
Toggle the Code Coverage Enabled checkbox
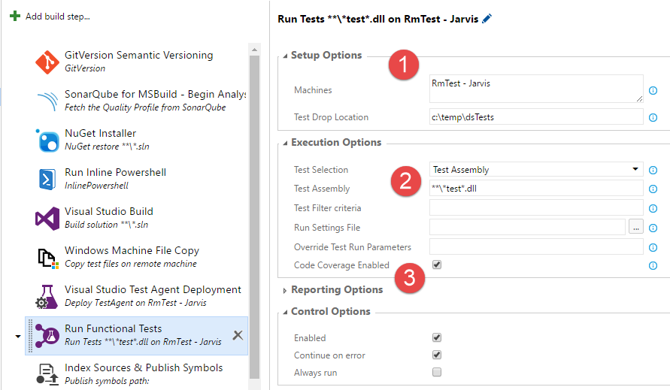pos(437,265)
